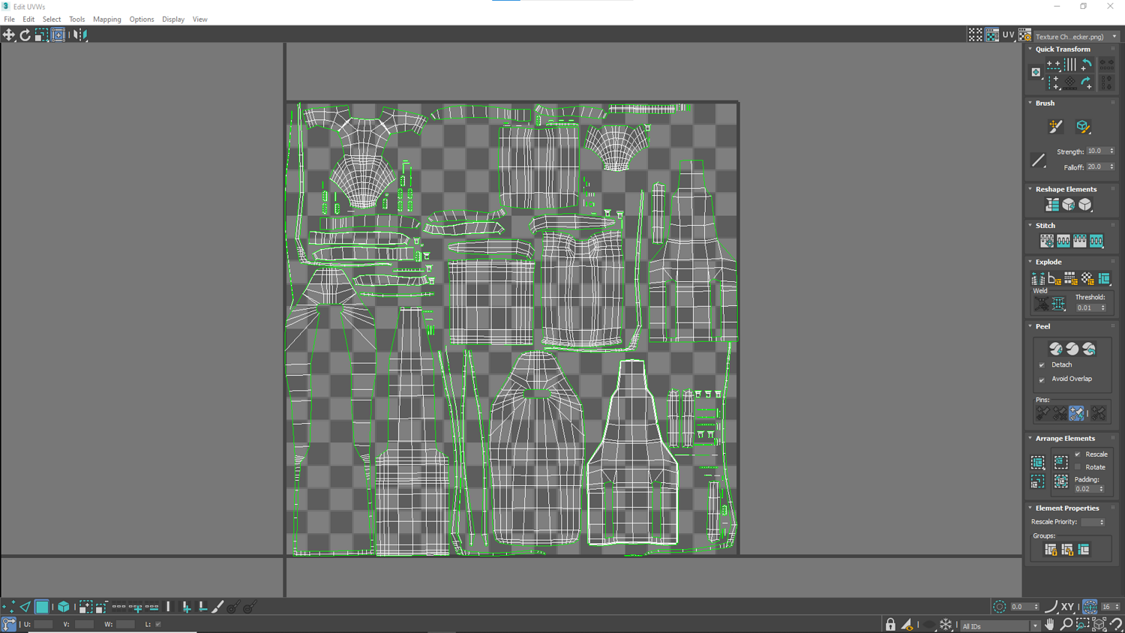Select the Pan View hand tool
The height and width of the screenshot is (633, 1125).
point(1050,624)
